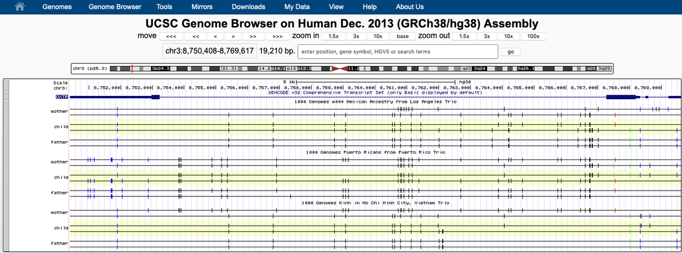Click the 19,210 bp. size text
This screenshot has height=253, width=682.
pyautogui.click(x=277, y=52)
